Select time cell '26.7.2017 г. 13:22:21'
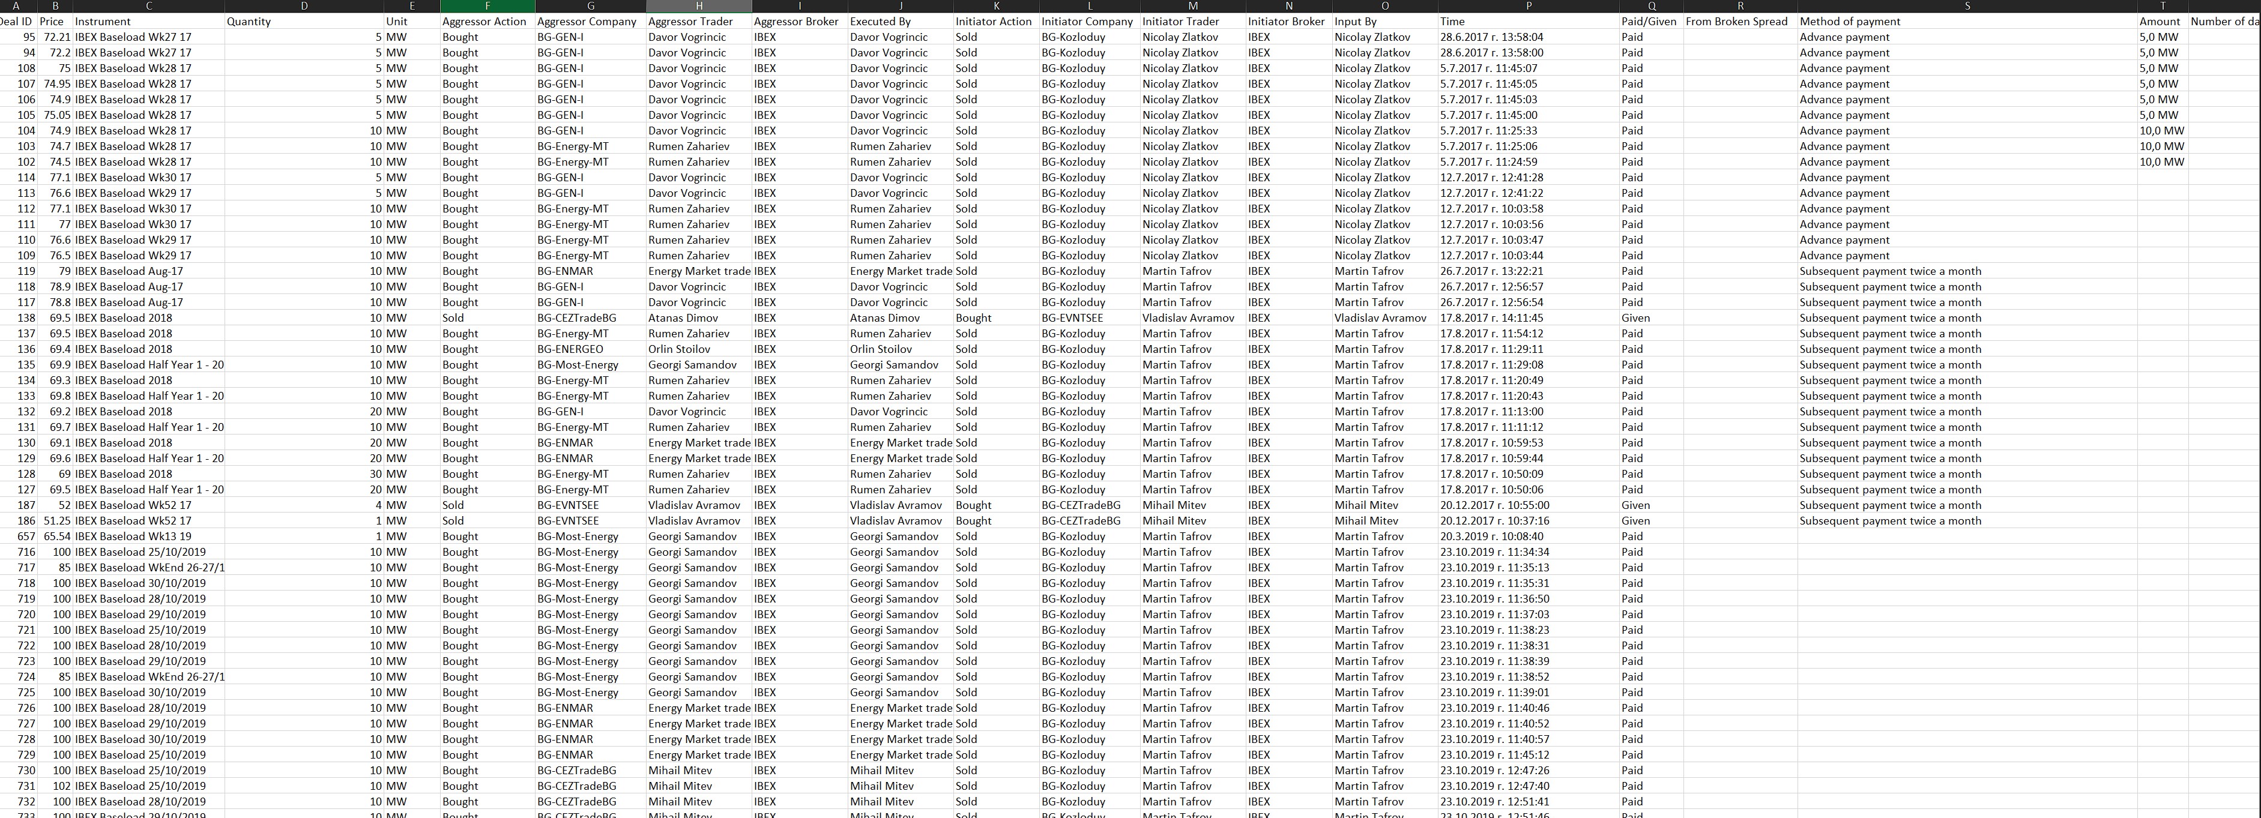The image size is (2261, 818). click(1528, 271)
